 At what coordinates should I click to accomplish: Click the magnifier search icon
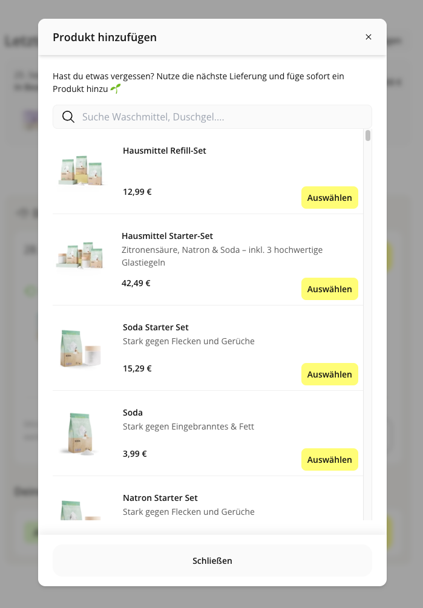pyautogui.click(x=68, y=117)
